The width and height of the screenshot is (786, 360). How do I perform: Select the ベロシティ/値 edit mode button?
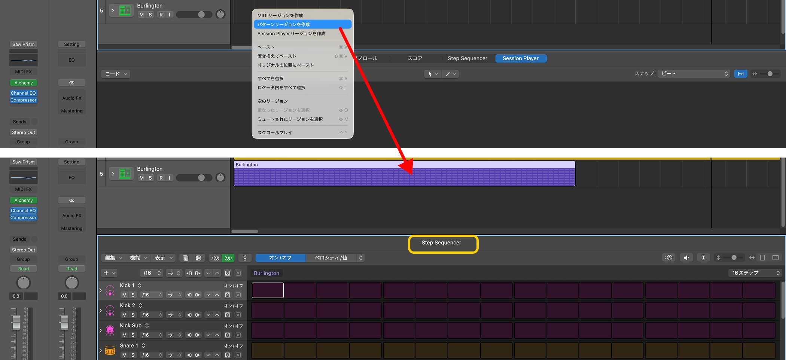tap(331, 258)
